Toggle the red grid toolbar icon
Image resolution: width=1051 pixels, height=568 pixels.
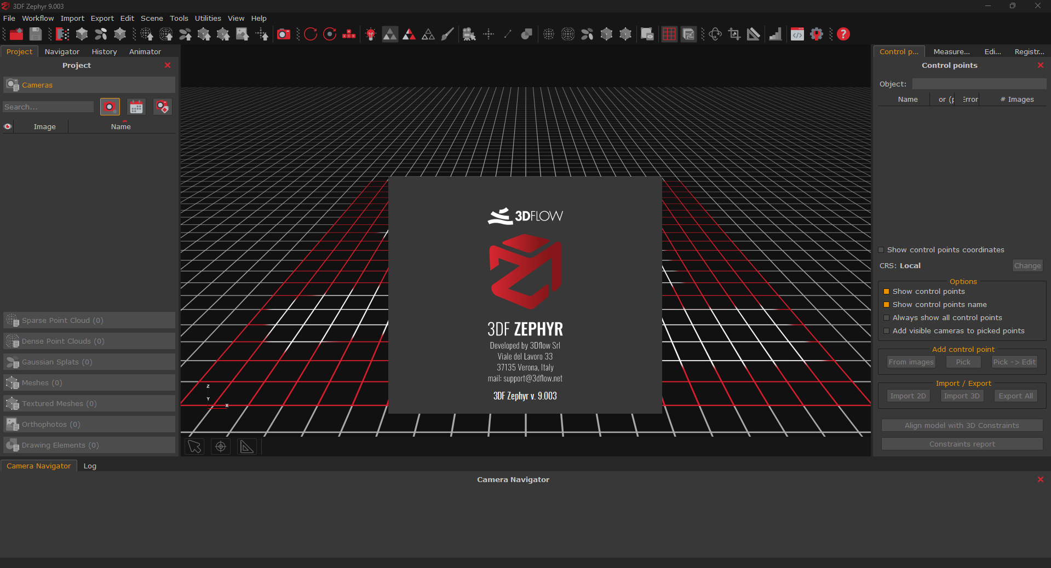(x=669, y=34)
